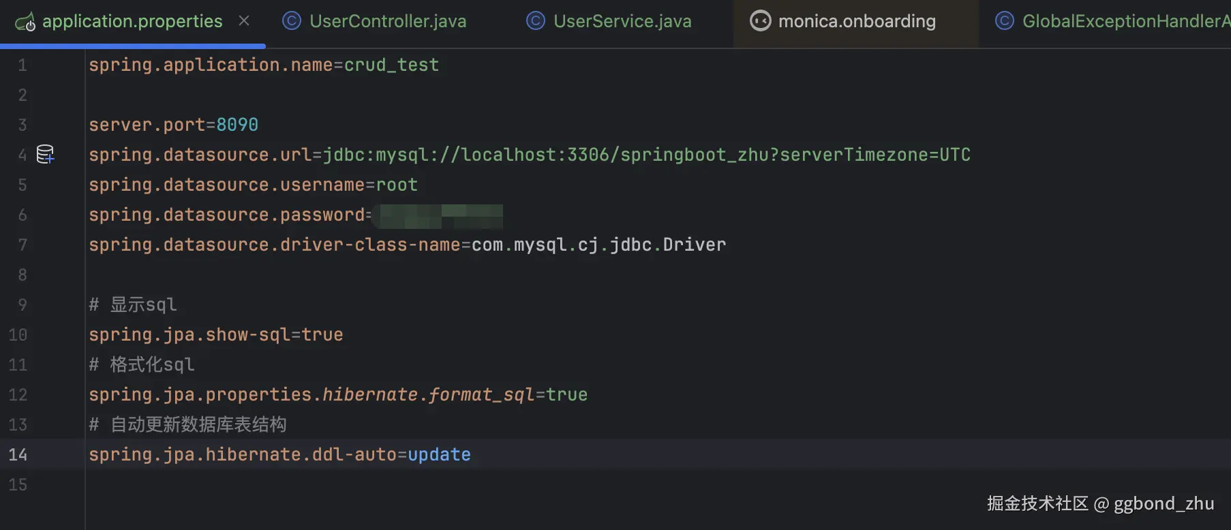Click the text spring.application.name
This screenshot has height=530, width=1231.
click(x=211, y=65)
